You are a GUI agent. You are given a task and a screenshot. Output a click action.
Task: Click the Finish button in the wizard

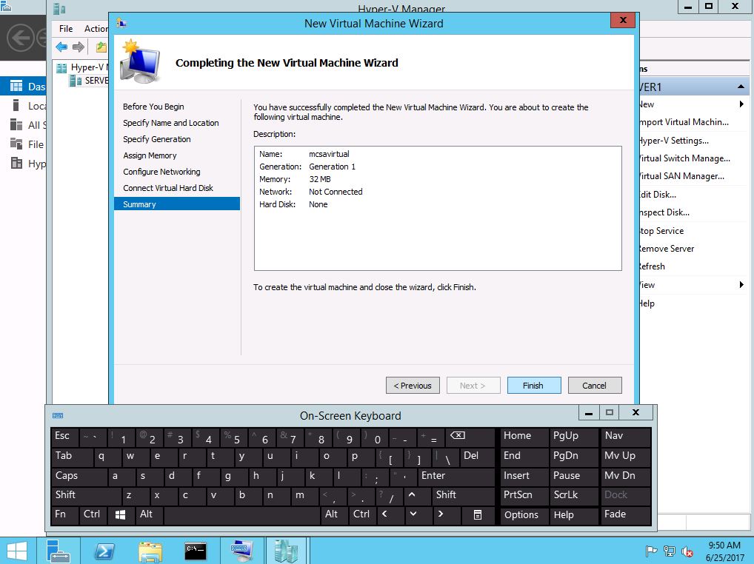[x=533, y=386]
